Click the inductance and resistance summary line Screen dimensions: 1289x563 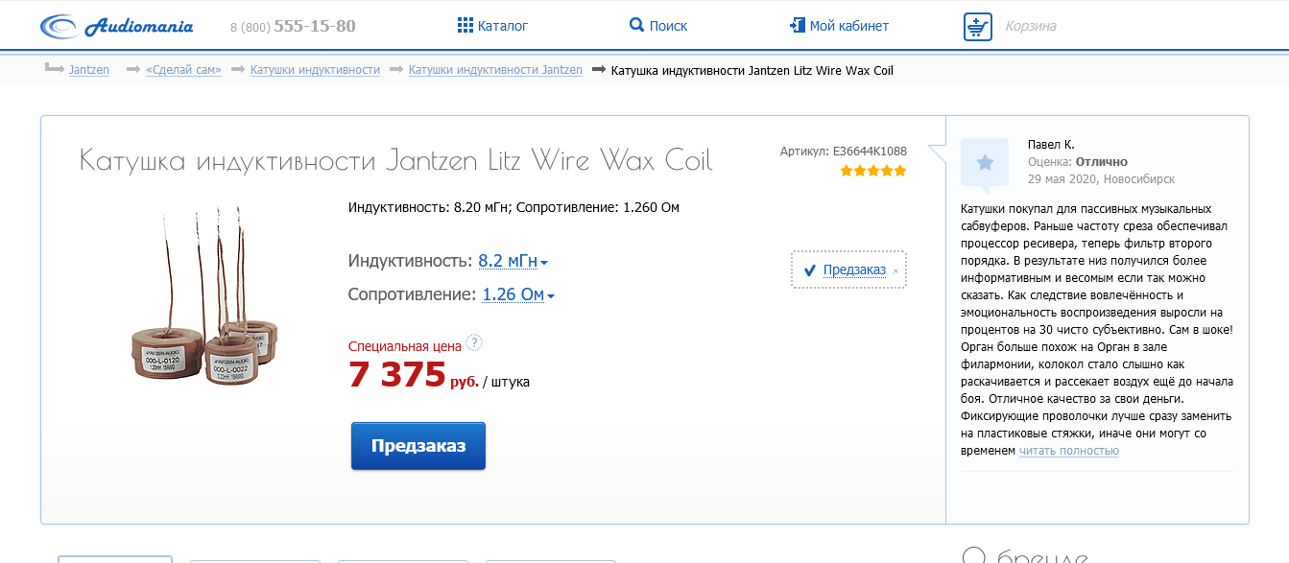pyautogui.click(x=513, y=207)
